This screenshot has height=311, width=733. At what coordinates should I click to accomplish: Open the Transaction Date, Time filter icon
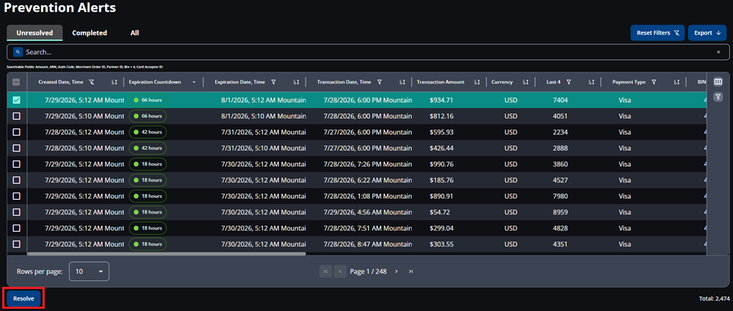(x=380, y=82)
